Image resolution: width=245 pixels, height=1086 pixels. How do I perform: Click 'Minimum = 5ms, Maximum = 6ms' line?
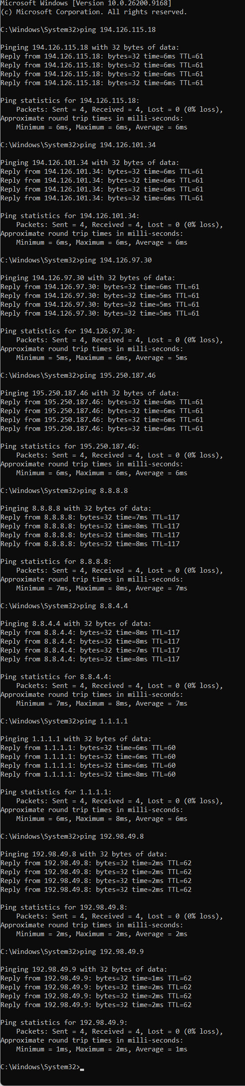pyautogui.click(x=102, y=358)
